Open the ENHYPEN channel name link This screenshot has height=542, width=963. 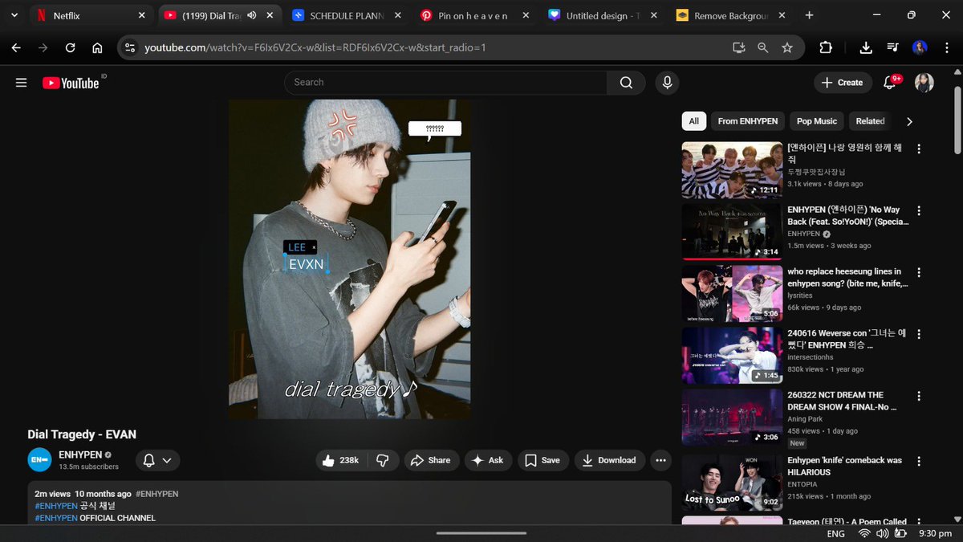click(x=80, y=454)
